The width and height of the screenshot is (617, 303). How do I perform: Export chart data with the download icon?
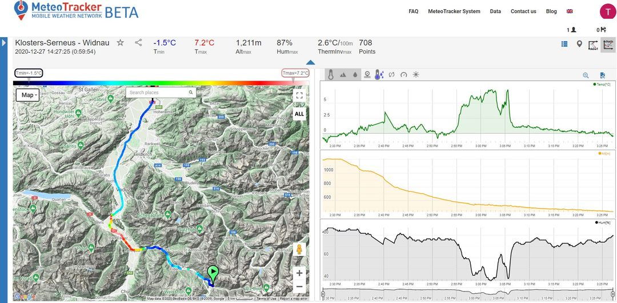coord(602,75)
